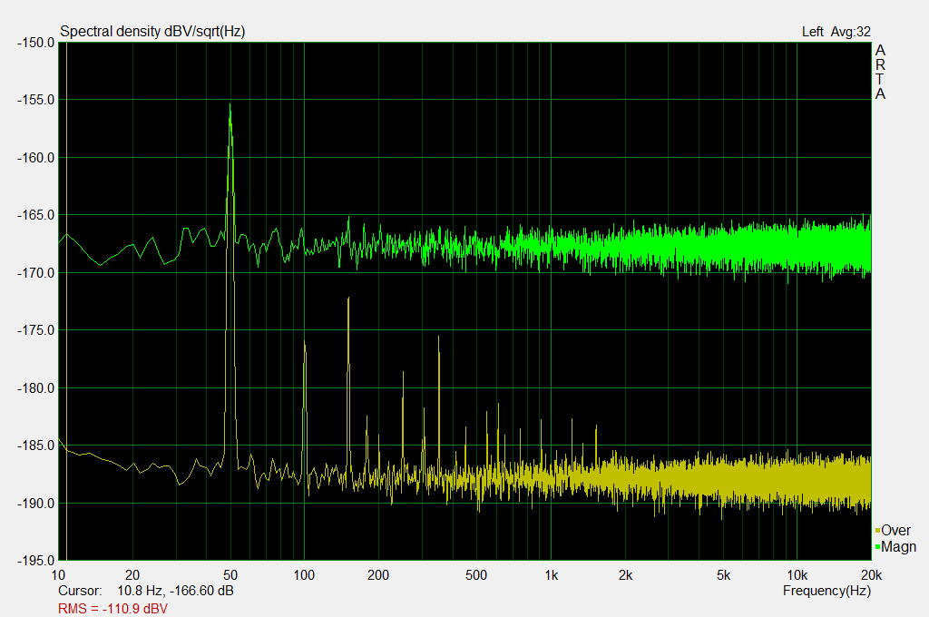Click the 'Spectral density dBV/sqrt(Hz)' title
This screenshot has height=617, width=929.
tap(152, 32)
